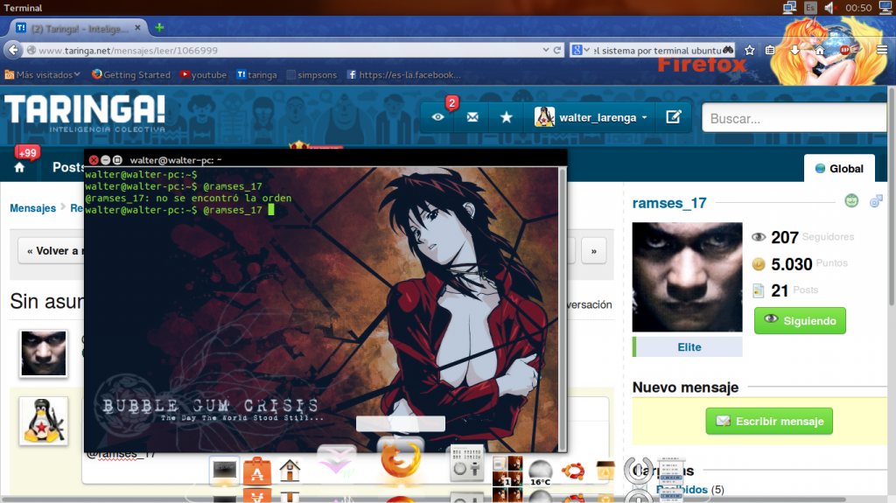Open the ramses_17 profile name link
This screenshot has width=896, height=503.
(x=669, y=203)
